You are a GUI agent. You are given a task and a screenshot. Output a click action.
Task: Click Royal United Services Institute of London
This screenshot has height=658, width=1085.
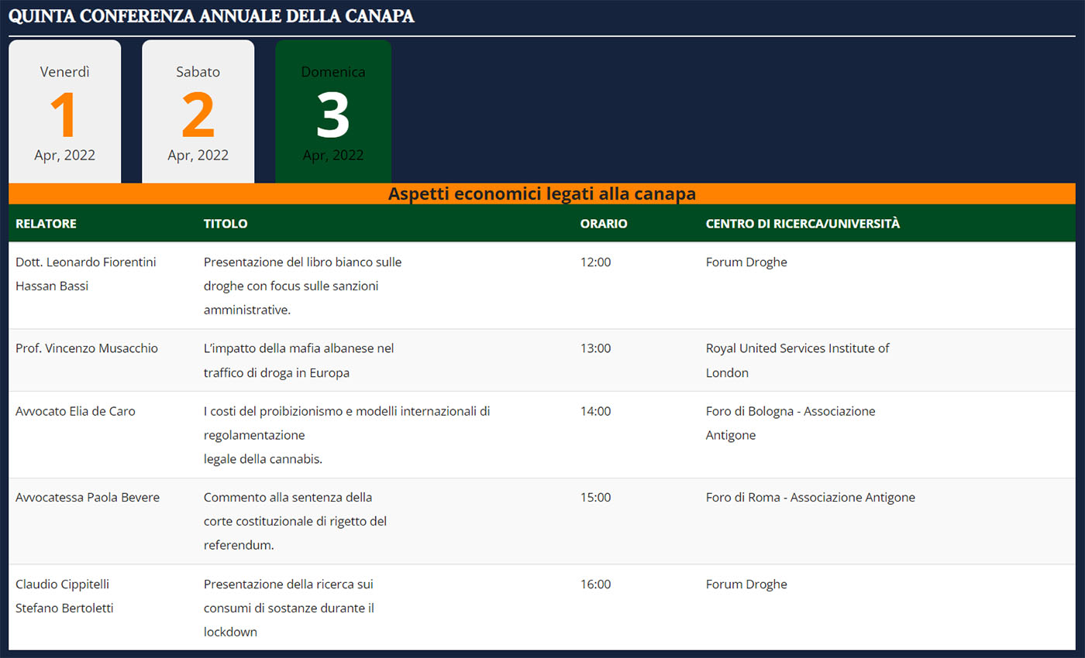pos(797,360)
